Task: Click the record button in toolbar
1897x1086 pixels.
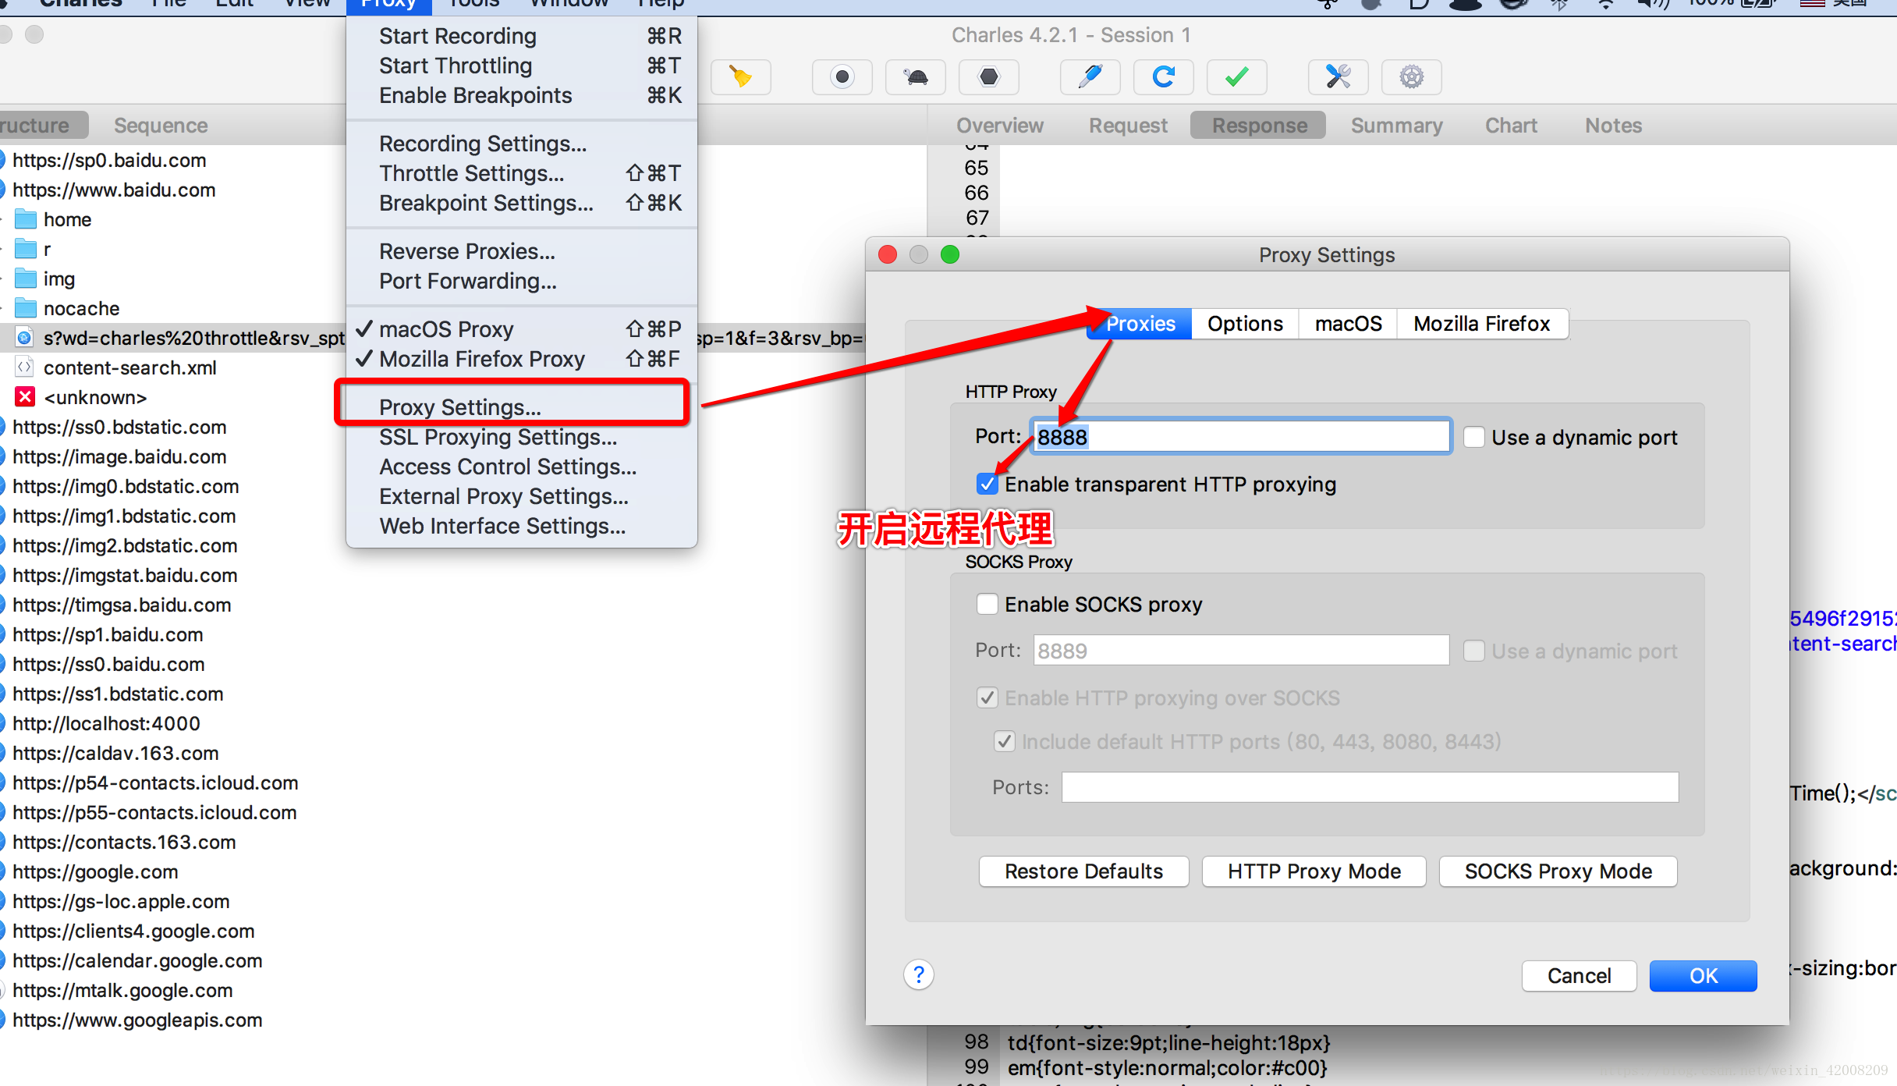Action: pos(842,77)
